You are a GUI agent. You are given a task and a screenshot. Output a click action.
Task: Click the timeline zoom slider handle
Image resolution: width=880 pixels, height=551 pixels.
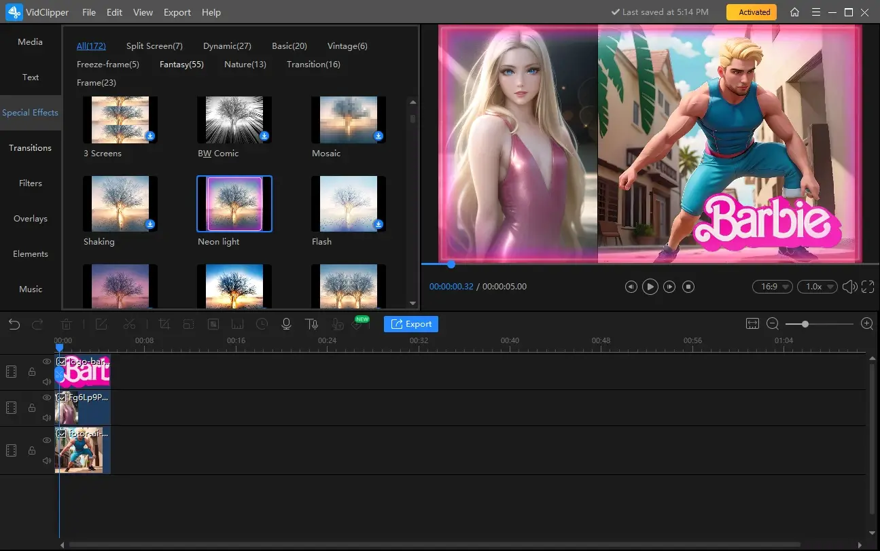point(805,324)
